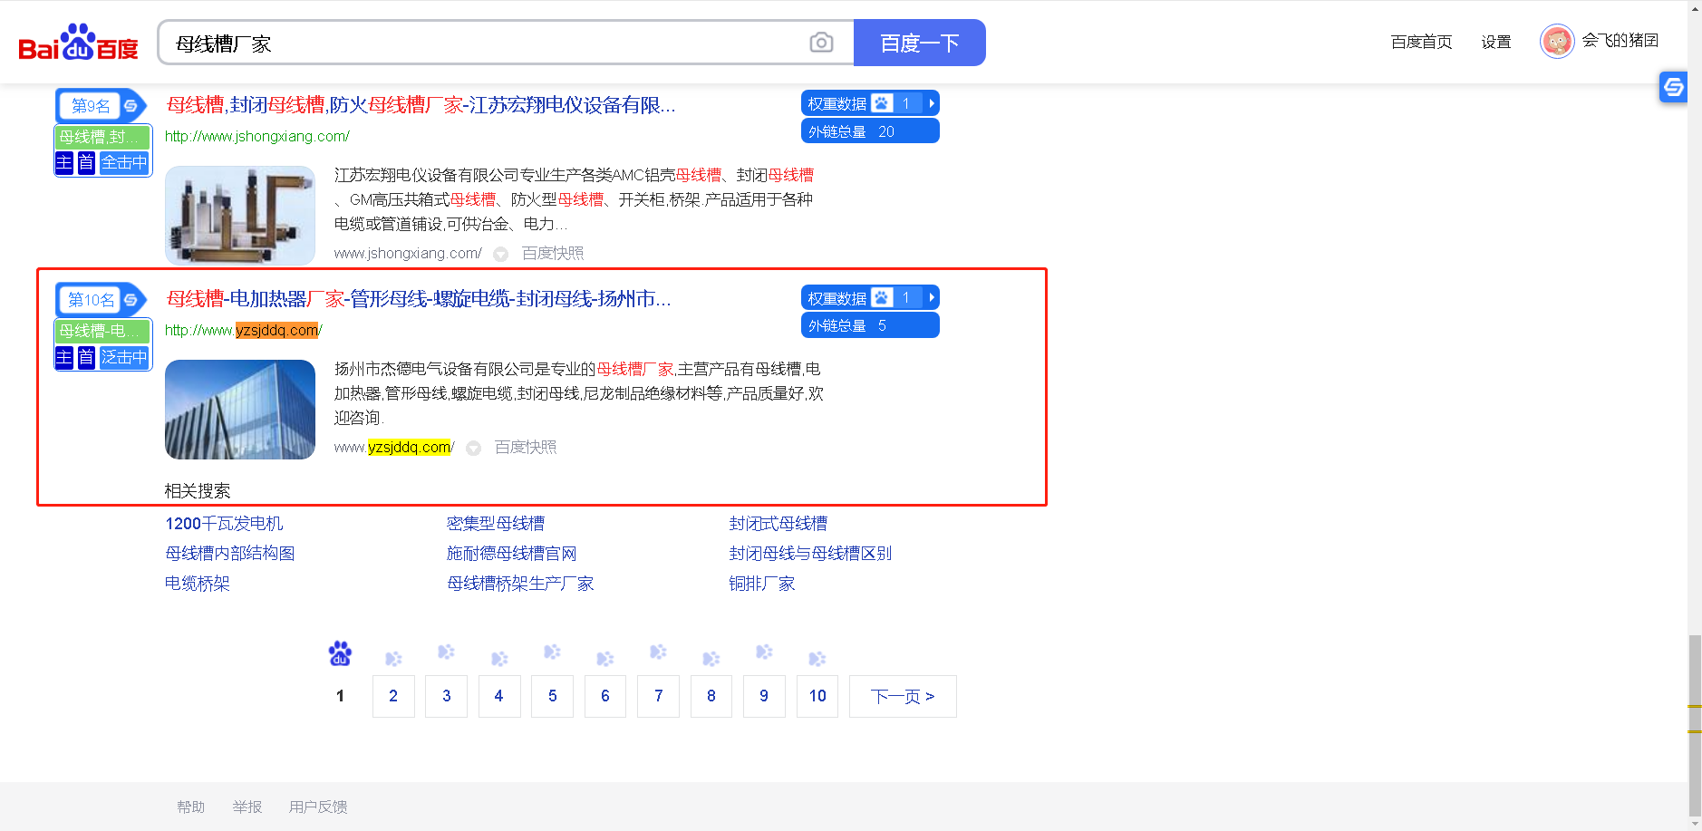Search related term 母线槽桥架生产厂家

click(x=520, y=584)
